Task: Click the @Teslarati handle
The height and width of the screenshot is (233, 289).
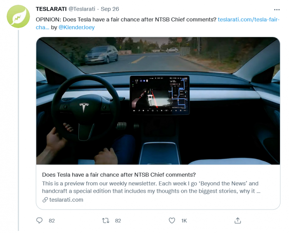Action: [82, 9]
